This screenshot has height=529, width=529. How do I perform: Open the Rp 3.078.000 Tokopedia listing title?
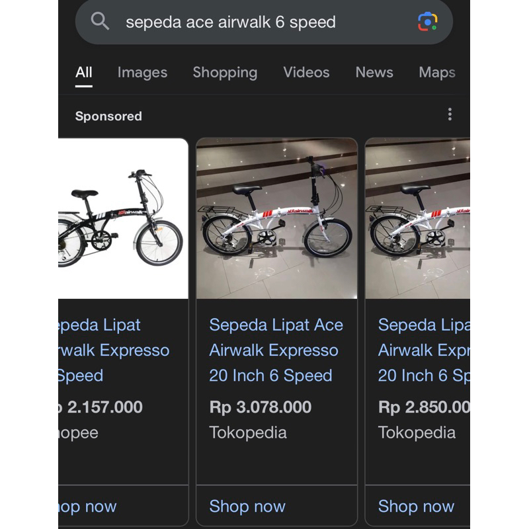coord(276,350)
